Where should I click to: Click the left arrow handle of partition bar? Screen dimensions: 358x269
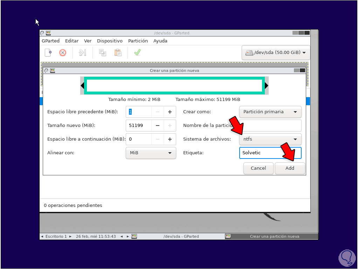(x=82, y=86)
